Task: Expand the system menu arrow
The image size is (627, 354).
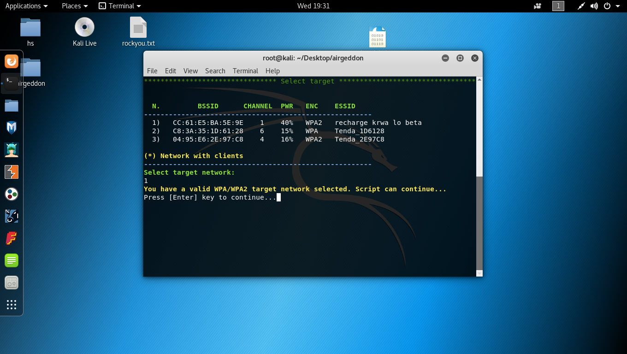Action: (x=617, y=6)
